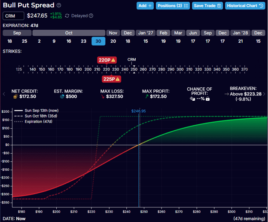
Task: Choose Oct 16 expiration date
Action: pyautogui.click(x=69, y=41)
